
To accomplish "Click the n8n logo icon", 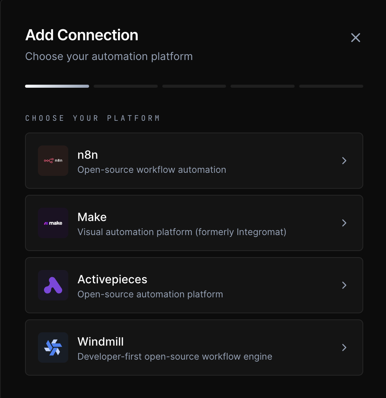I will click(x=53, y=161).
